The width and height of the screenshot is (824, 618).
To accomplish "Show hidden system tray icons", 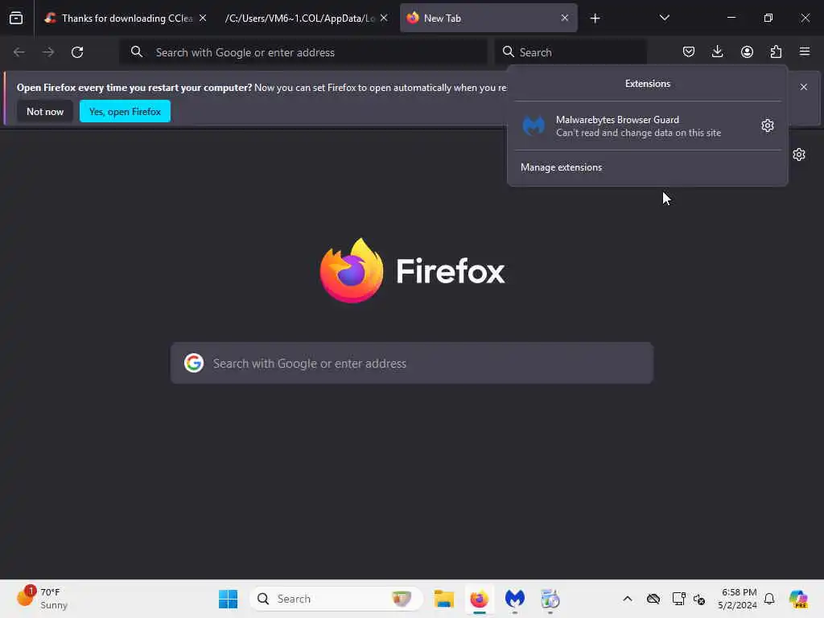I will click(628, 599).
